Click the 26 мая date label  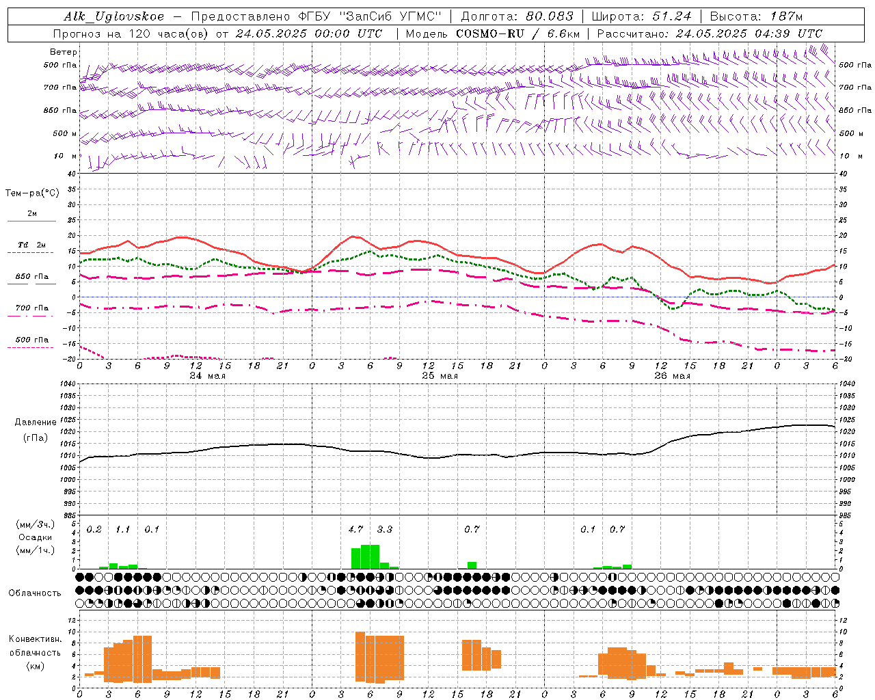(672, 376)
